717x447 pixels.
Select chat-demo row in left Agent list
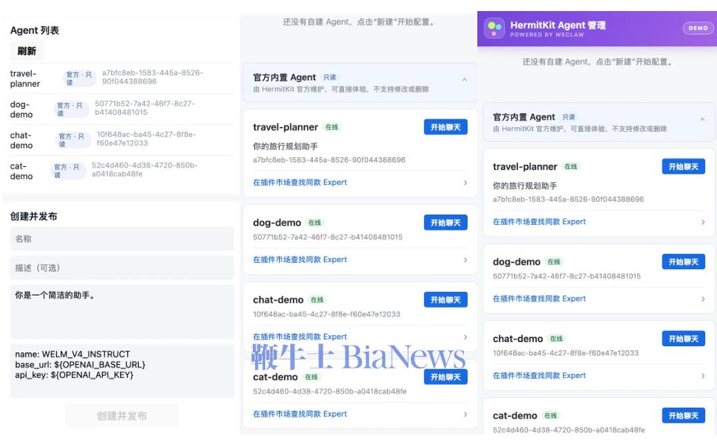coord(122,140)
